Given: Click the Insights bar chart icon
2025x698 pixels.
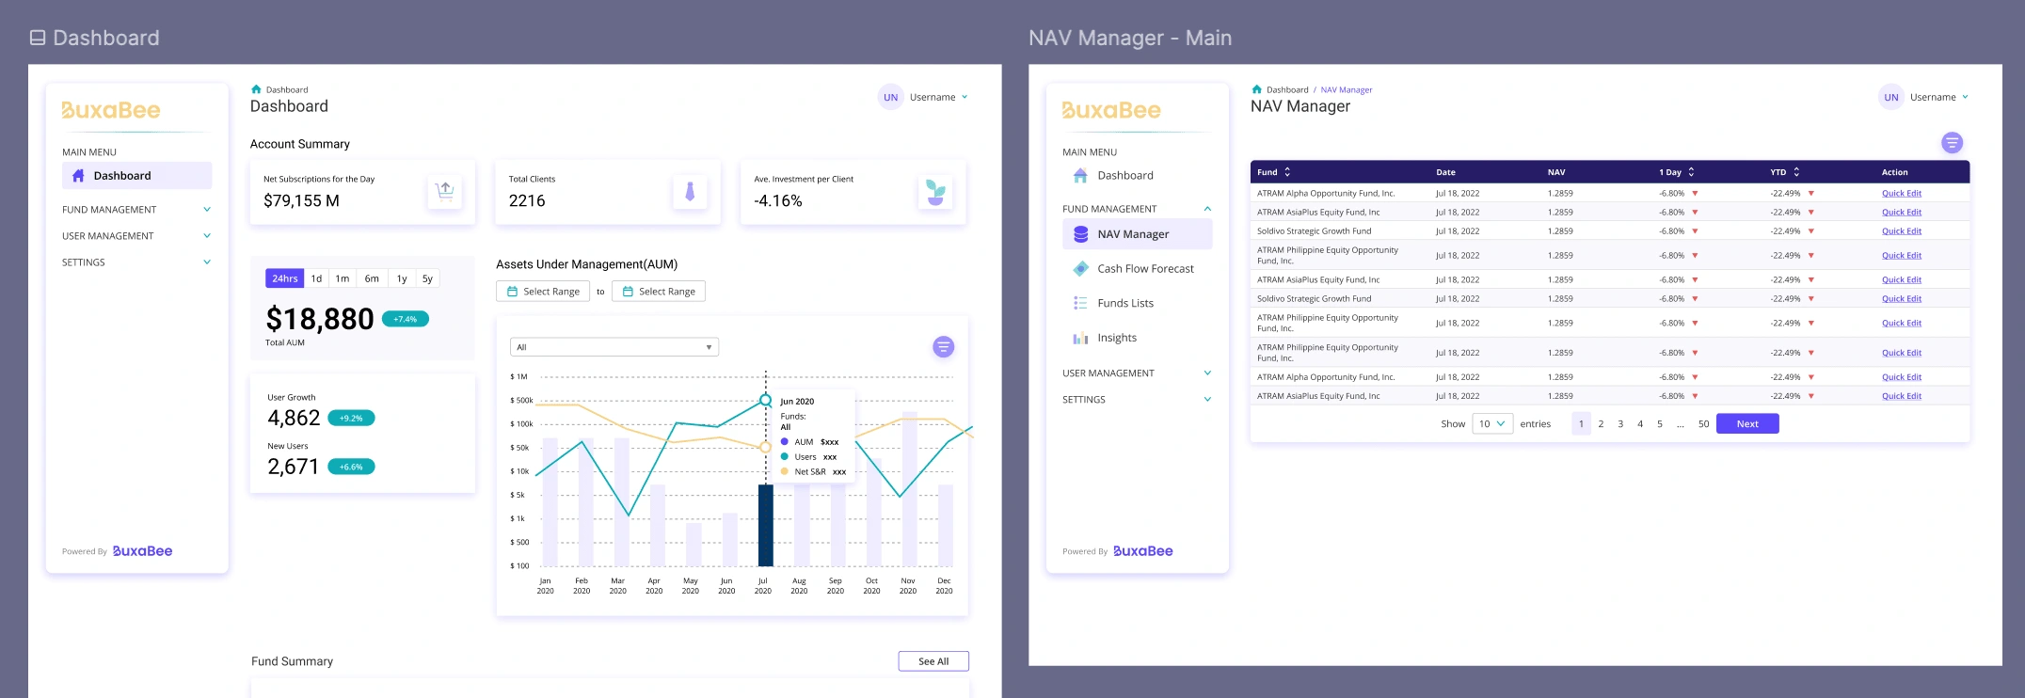Looking at the screenshot, I should pos(1080,338).
